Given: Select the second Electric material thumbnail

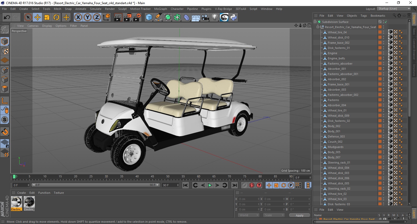Looking at the screenshot, I should tap(29, 203).
